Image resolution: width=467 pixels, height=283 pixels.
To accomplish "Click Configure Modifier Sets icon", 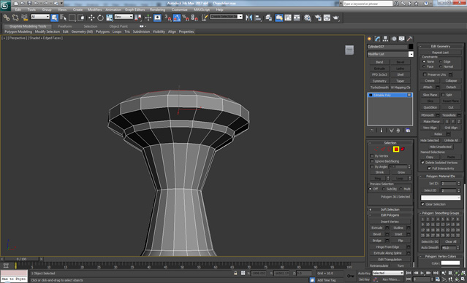I will [x=408, y=131].
